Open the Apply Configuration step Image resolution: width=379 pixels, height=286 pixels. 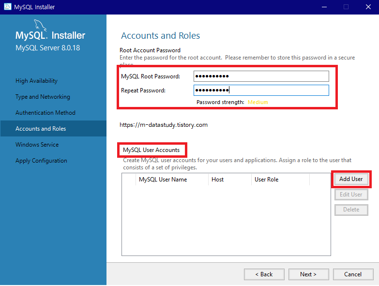(x=41, y=161)
